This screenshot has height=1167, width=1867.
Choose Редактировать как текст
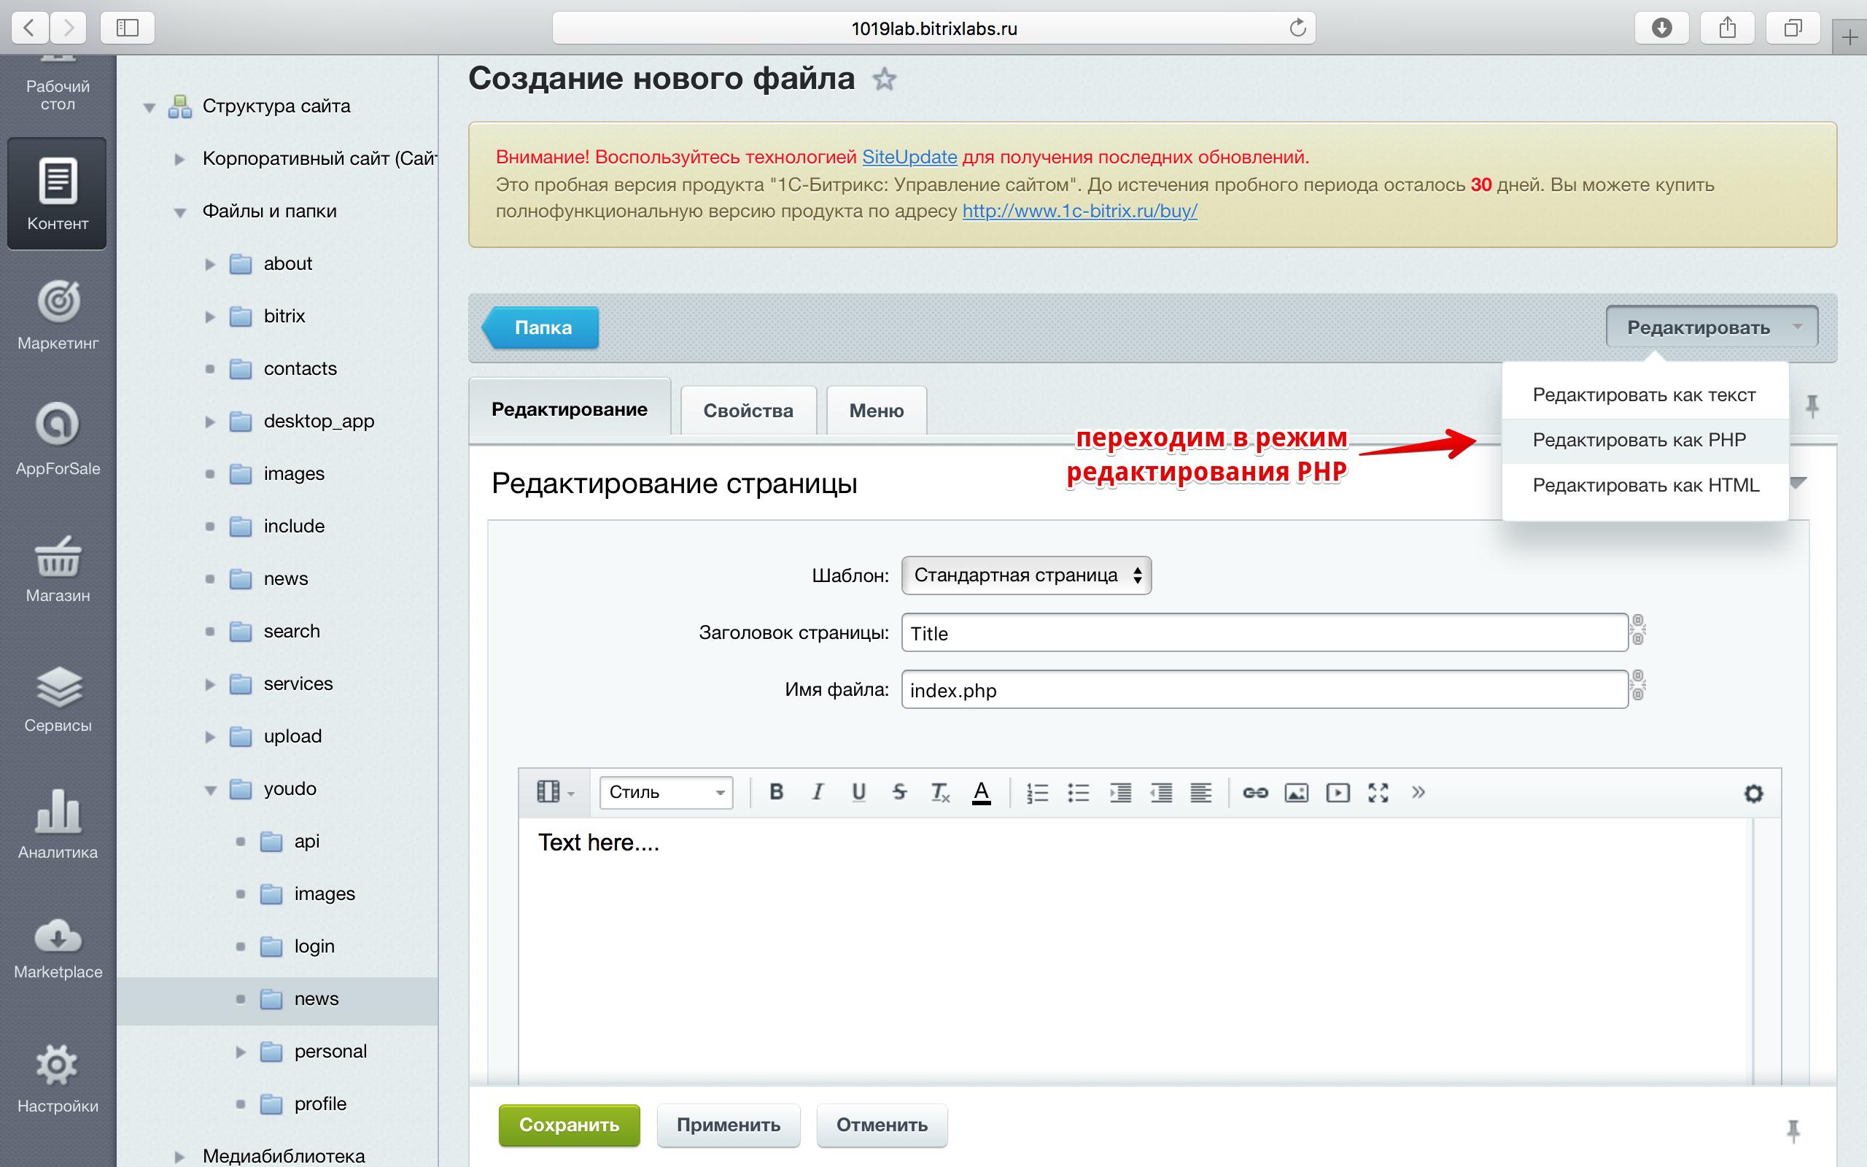[x=1645, y=395]
